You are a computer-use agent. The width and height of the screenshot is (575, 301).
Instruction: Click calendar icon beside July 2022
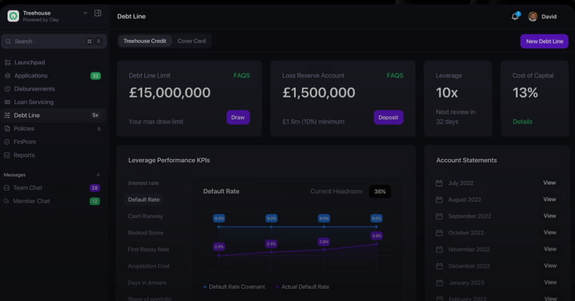[x=439, y=183]
